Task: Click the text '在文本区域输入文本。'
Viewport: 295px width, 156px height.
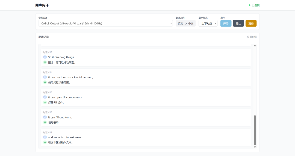Action: click(61, 142)
